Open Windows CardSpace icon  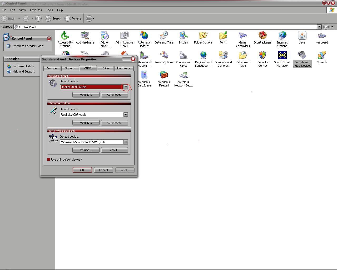pyautogui.click(x=144, y=79)
